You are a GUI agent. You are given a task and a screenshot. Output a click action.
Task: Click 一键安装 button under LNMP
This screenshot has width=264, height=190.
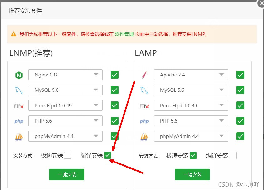[67, 174]
